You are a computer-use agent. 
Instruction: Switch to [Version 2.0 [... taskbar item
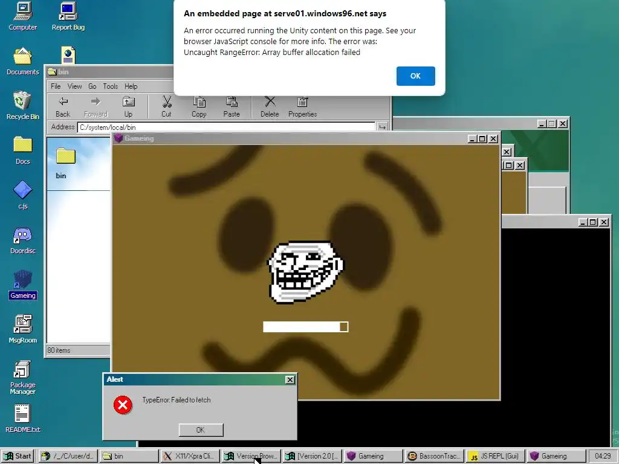pos(312,456)
